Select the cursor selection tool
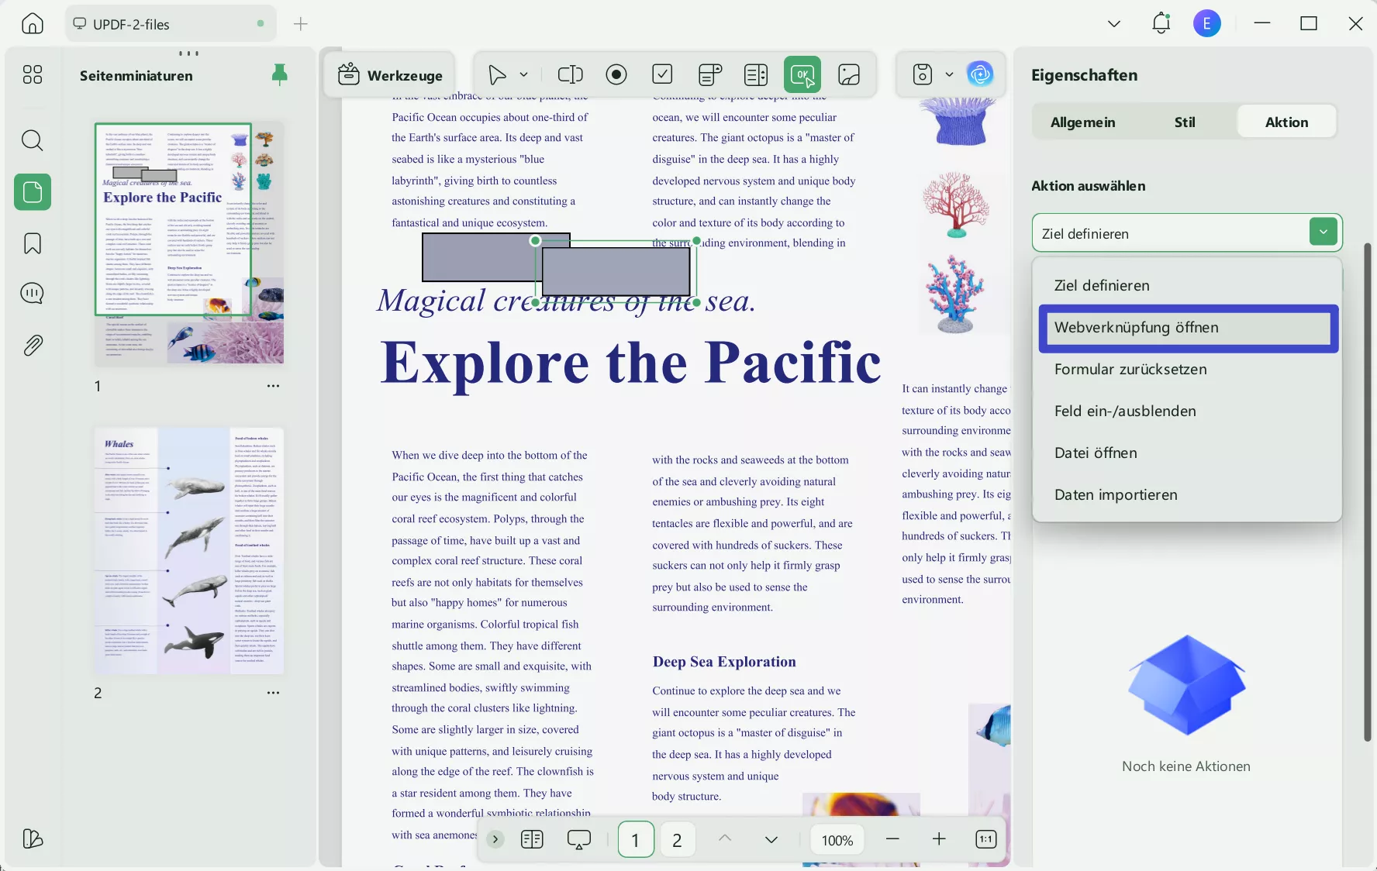Image resolution: width=1377 pixels, height=871 pixels. tap(497, 75)
